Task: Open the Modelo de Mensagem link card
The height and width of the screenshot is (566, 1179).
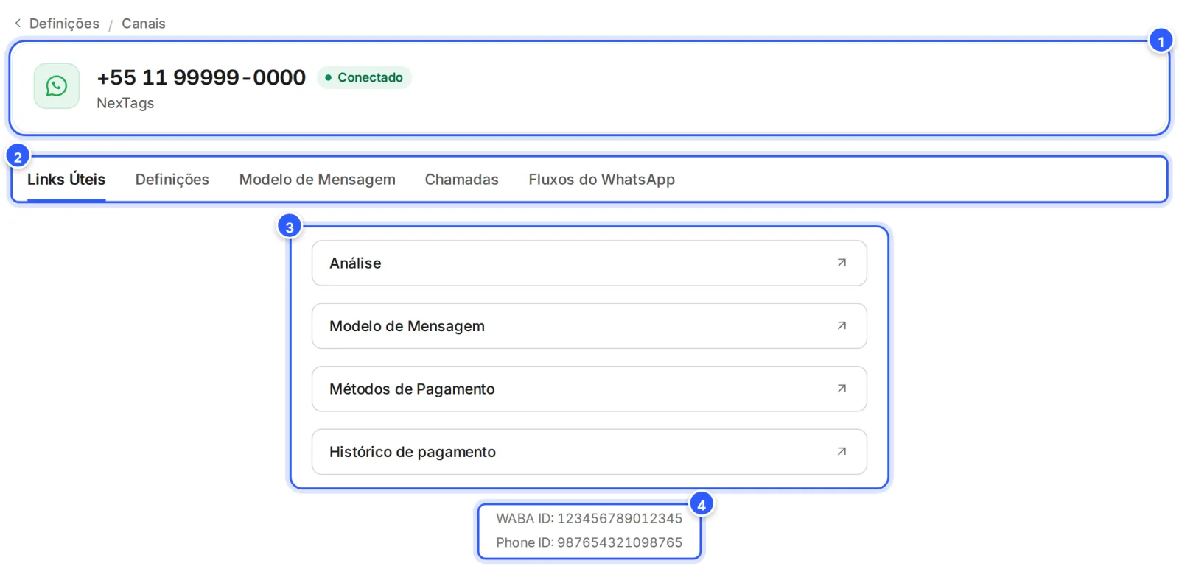Action: [589, 326]
